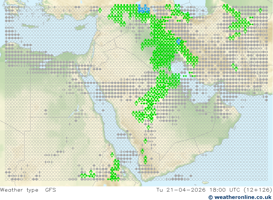The width and height of the screenshot is (273, 200).
Task: Click the '(12+126)' forecast offset text
Action: (x=258, y=190)
